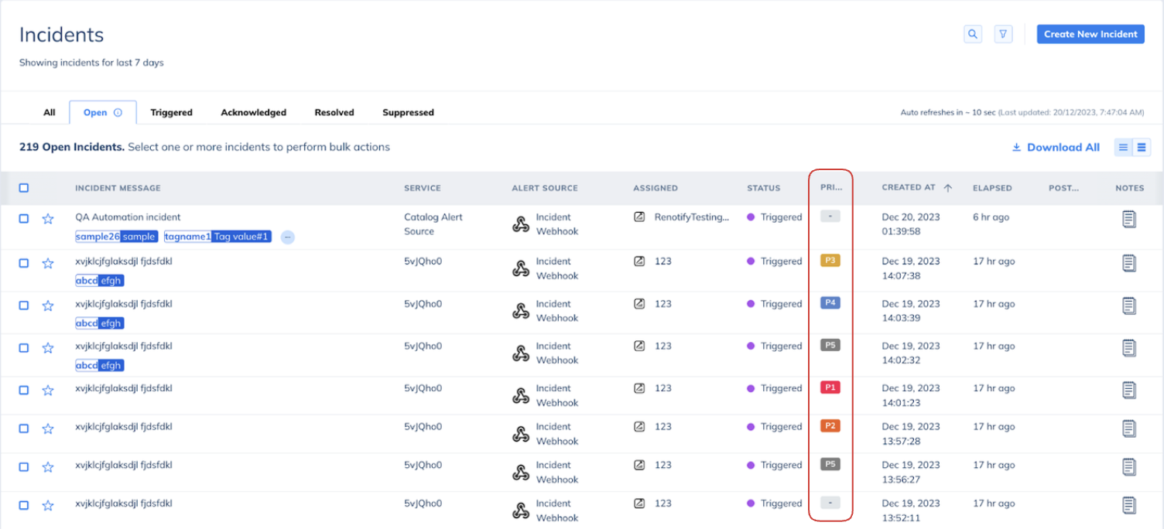
Task: Expand more tags on QA Automation incident
Action: (287, 237)
